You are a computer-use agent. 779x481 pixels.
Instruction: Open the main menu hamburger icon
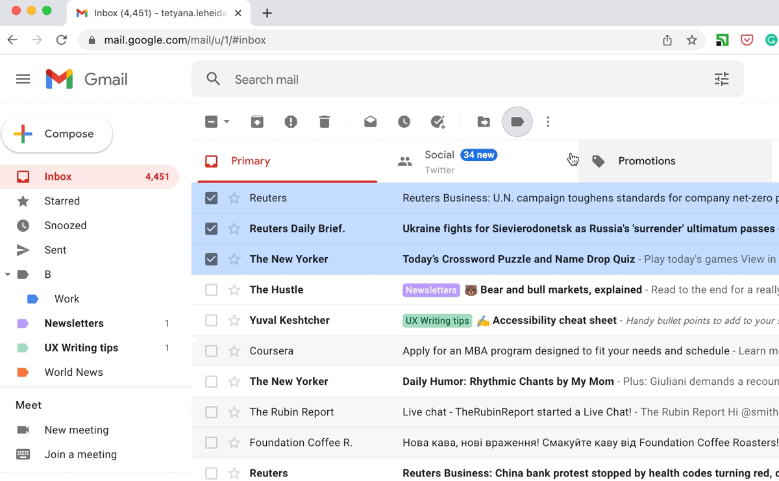coord(23,79)
